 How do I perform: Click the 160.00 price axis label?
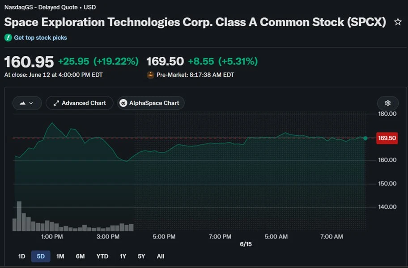tap(387, 160)
